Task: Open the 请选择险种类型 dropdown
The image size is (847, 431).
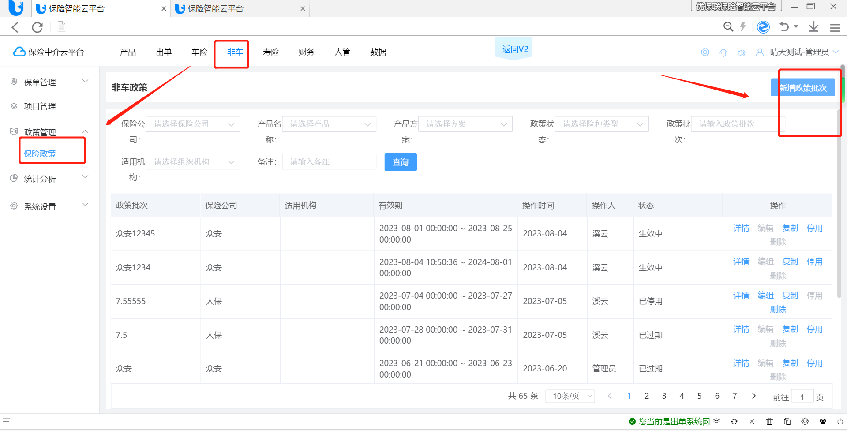Action: point(602,124)
